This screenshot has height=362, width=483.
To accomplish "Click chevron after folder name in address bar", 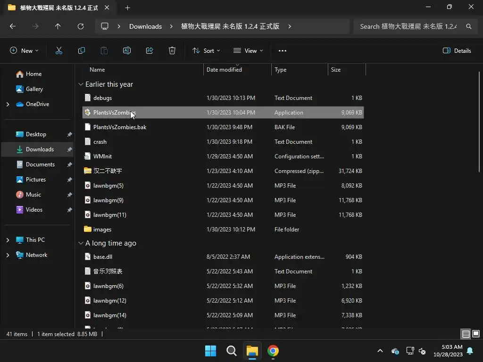I will 290,26.
